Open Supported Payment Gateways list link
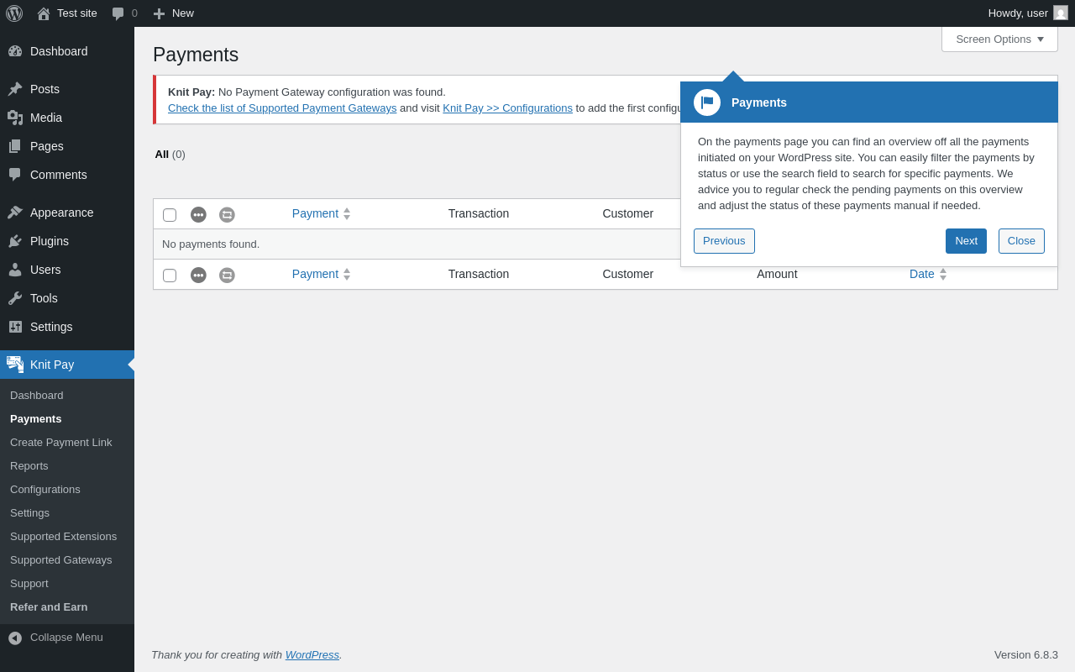Viewport: 1075px width, 672px height. point(282,108)
